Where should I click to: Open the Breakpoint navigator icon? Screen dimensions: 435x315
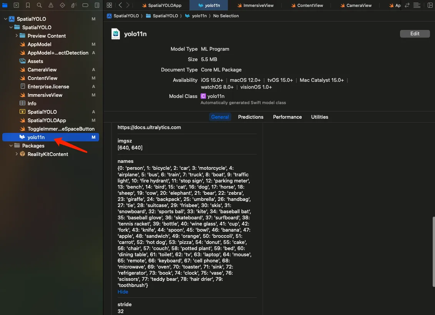coord(85,5)
